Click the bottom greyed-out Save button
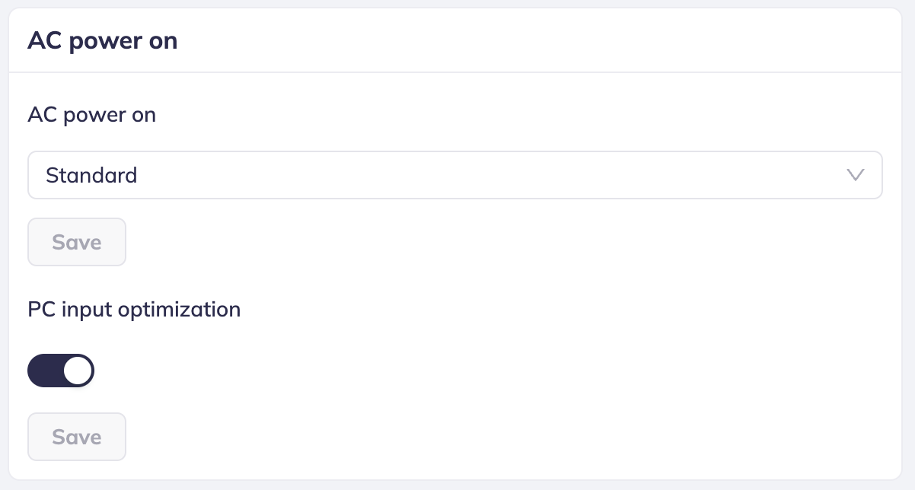This screenshot has height=490, width=915. point(77,437)
